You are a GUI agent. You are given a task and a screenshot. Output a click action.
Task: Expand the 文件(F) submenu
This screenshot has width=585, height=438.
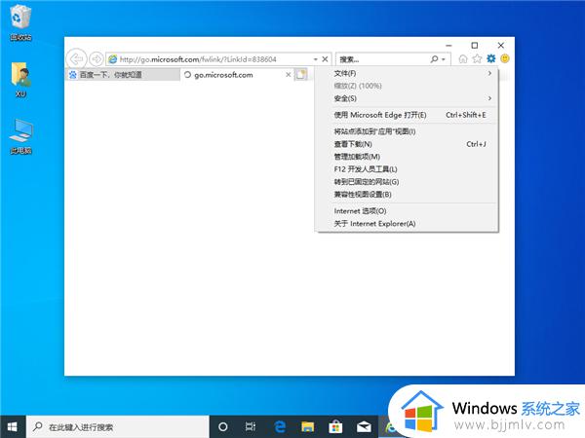[409, 73]
